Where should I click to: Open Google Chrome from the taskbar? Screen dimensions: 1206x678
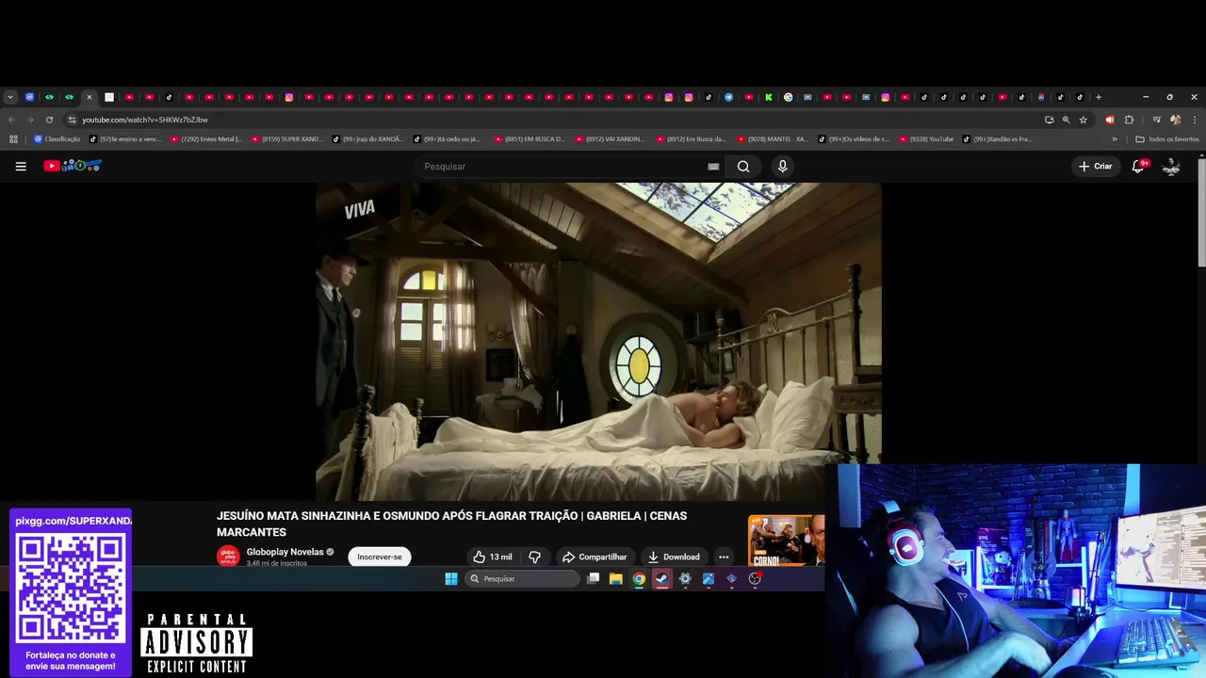639,579
